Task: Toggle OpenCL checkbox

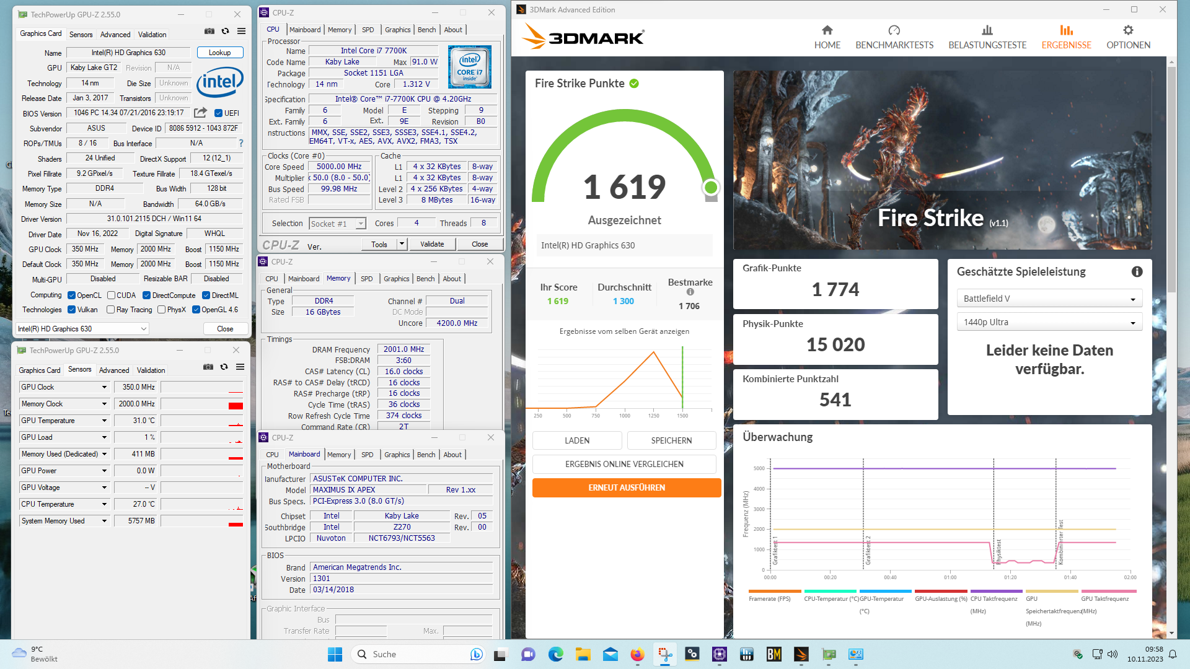Action: coord(71,295)
